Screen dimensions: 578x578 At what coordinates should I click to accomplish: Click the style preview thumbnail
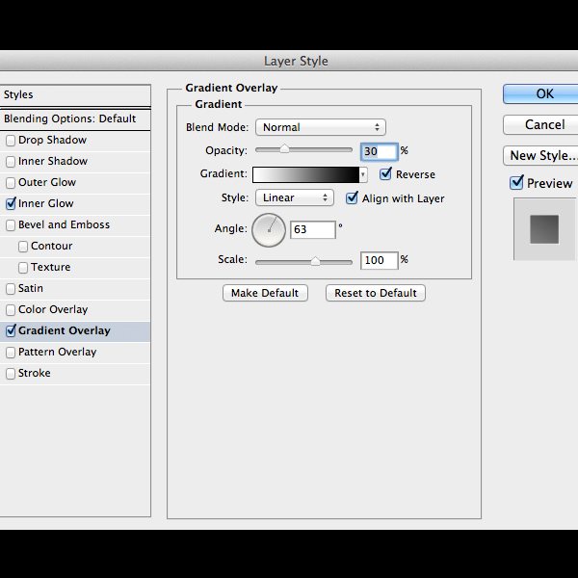tap(544, 229)
